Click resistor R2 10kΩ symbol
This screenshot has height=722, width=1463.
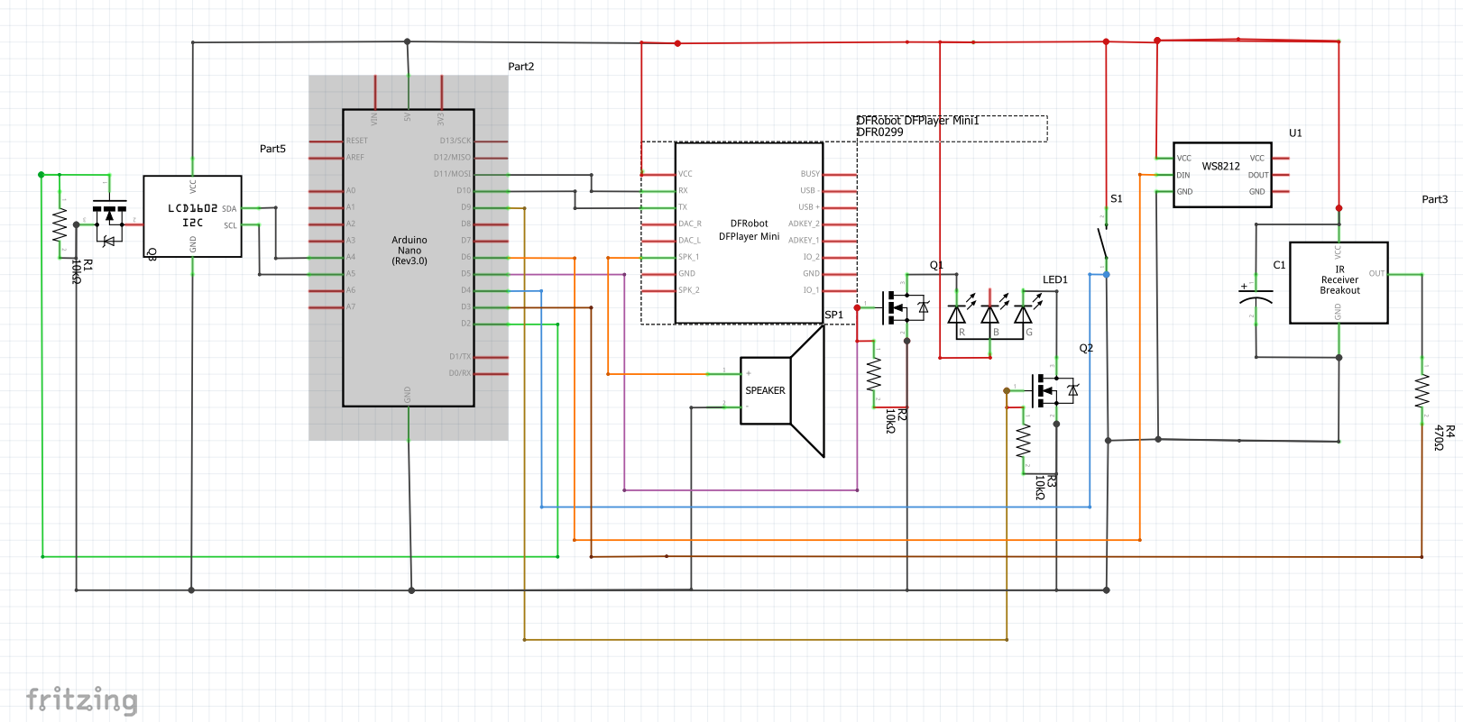point(874,374)
